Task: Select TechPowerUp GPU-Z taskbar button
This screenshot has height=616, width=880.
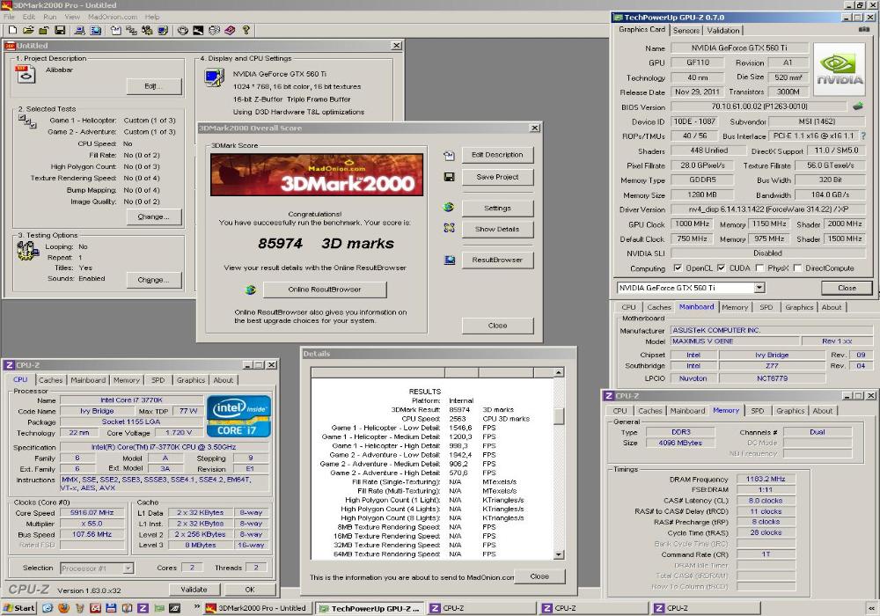Action: tap(370, 608)
